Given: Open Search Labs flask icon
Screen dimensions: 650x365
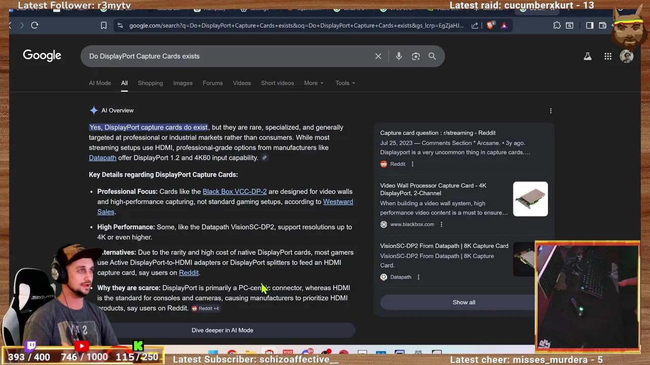Looking at the screenshot, I should (588, 56).
